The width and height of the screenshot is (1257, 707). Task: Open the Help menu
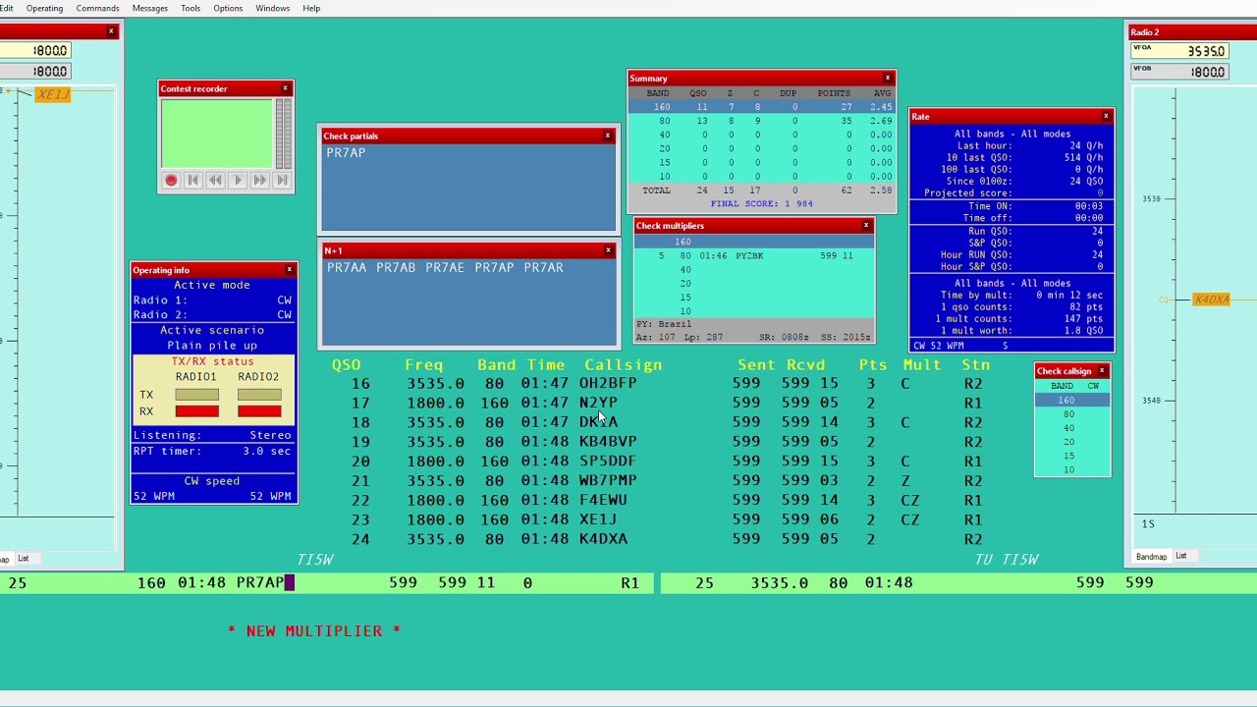[311, 8]
